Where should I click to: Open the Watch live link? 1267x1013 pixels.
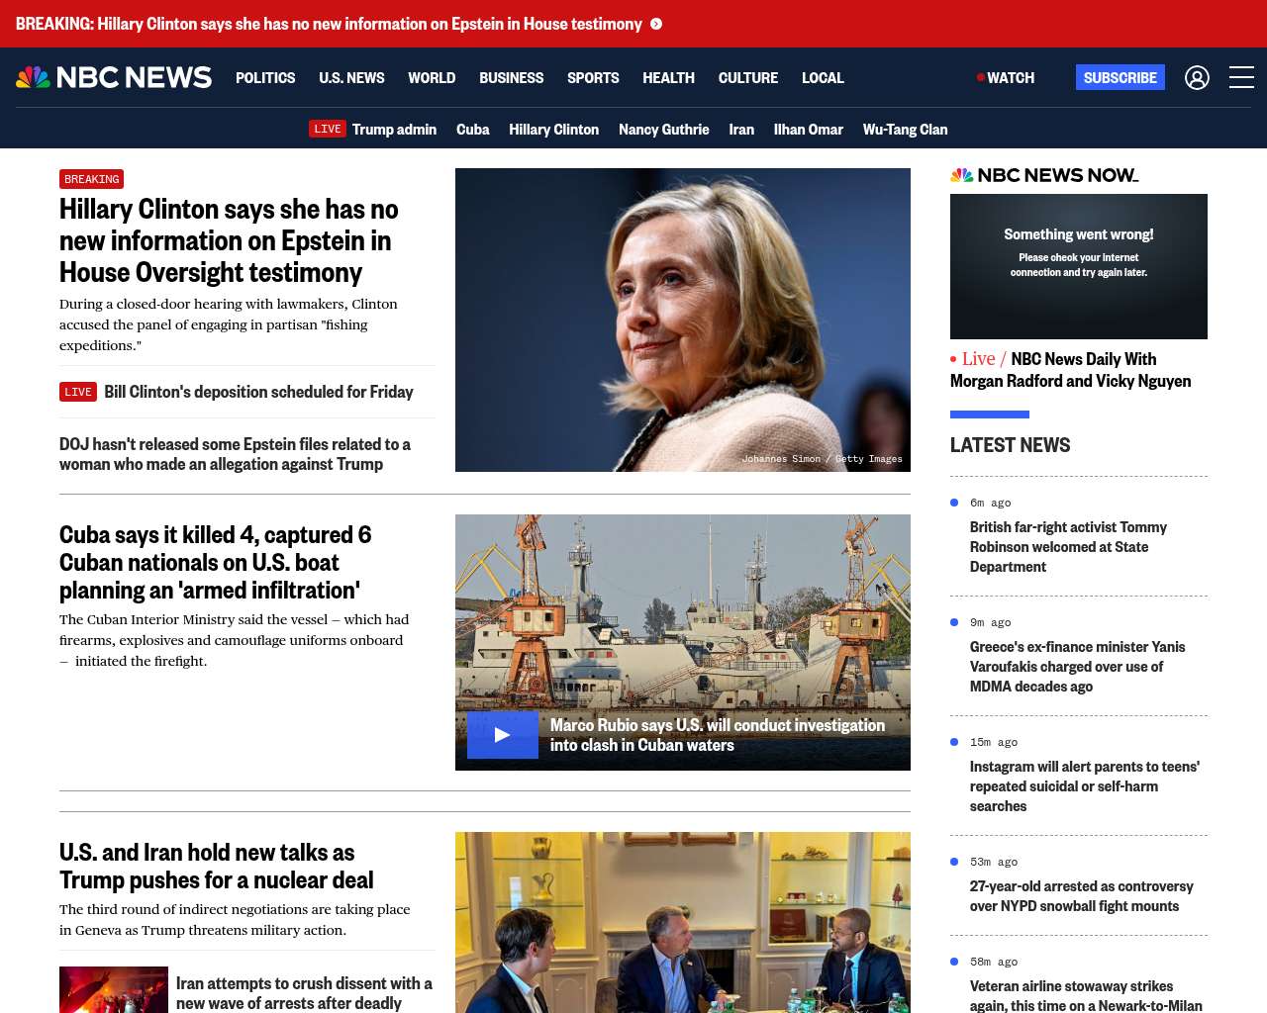point(1006,78)
